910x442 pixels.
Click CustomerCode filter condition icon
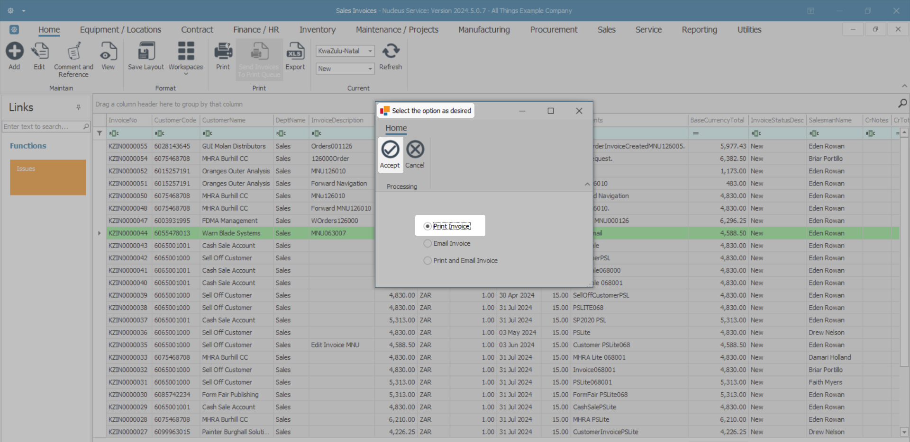point(159,133)
